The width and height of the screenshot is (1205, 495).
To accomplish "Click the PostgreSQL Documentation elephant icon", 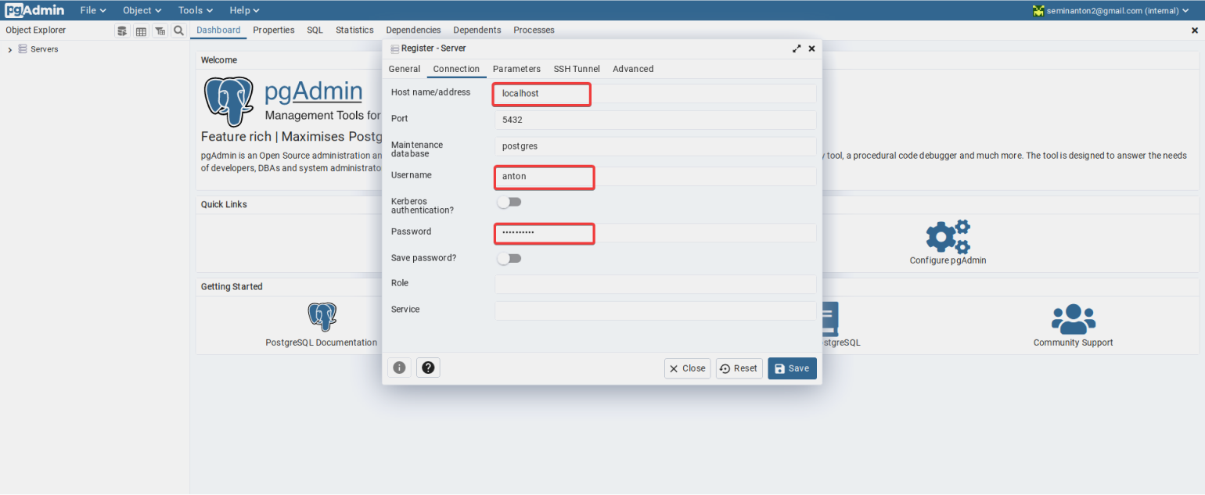I will pos(322,317).
